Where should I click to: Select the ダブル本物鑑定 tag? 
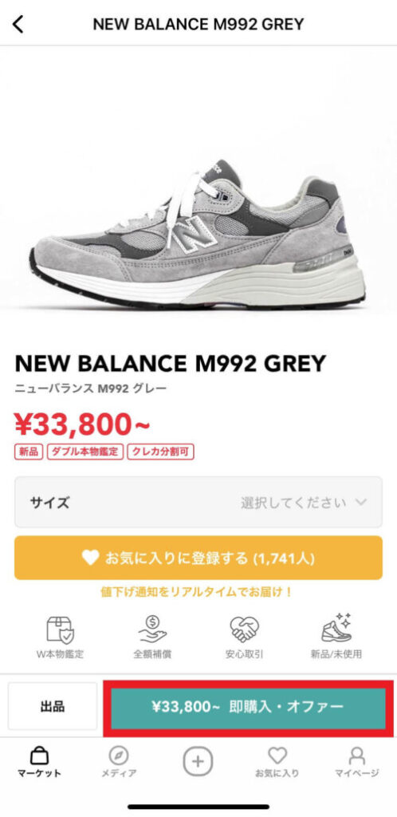pos(85,452)
